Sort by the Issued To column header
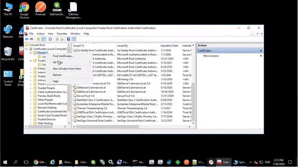298x167 pixels. (94, 45)
